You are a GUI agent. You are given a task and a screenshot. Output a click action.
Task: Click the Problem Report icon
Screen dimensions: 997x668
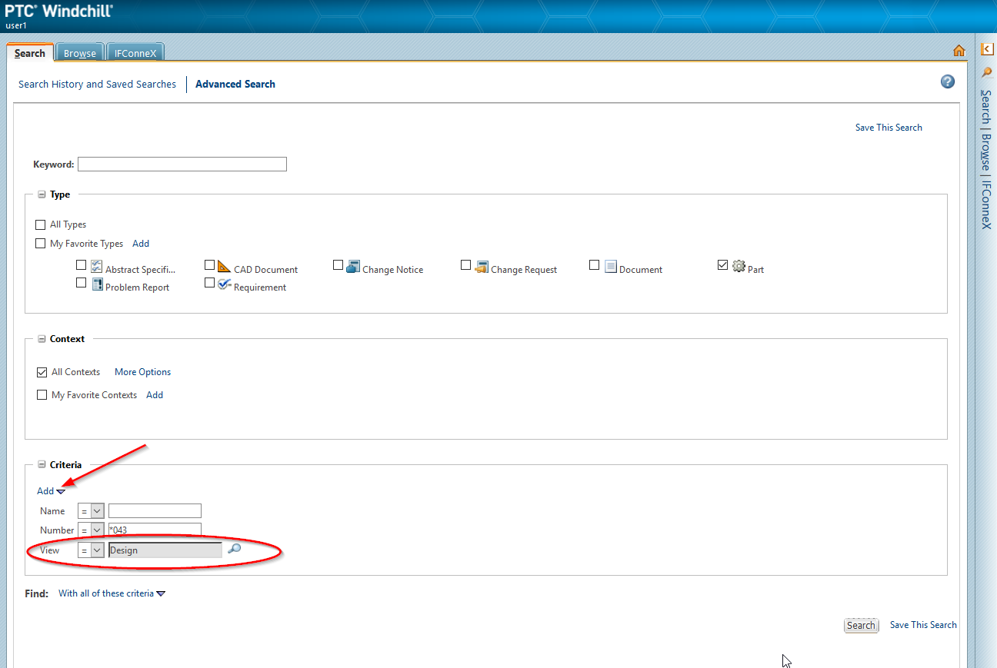pos(97,284)
